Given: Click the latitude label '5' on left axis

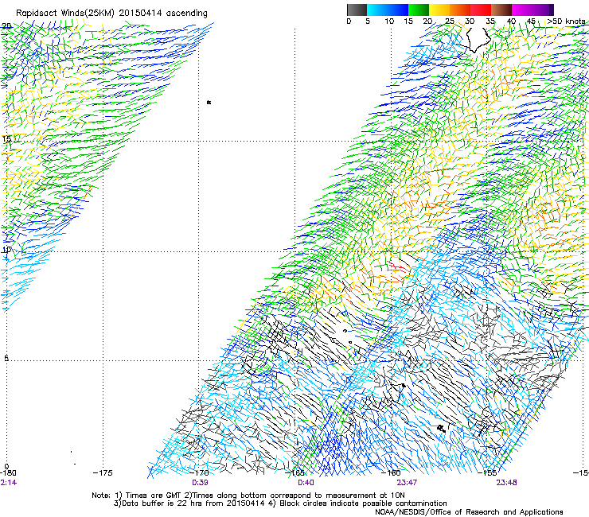Looking at the screenshot, I should 6,359.
